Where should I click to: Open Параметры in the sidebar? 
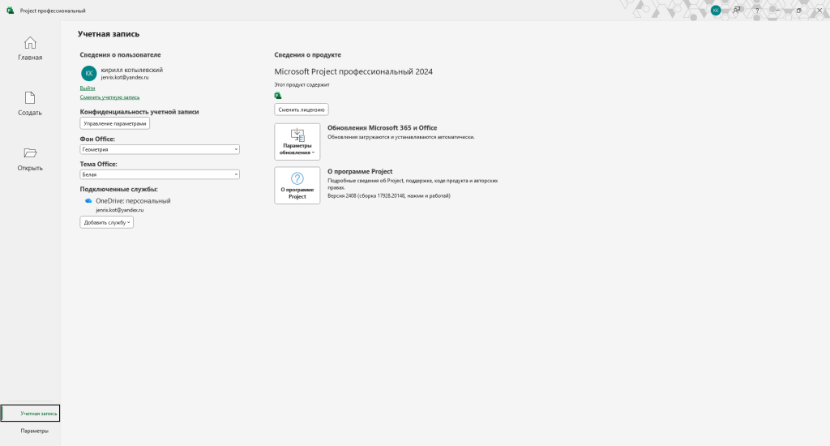pyautogui.click(x=34, y=431)
